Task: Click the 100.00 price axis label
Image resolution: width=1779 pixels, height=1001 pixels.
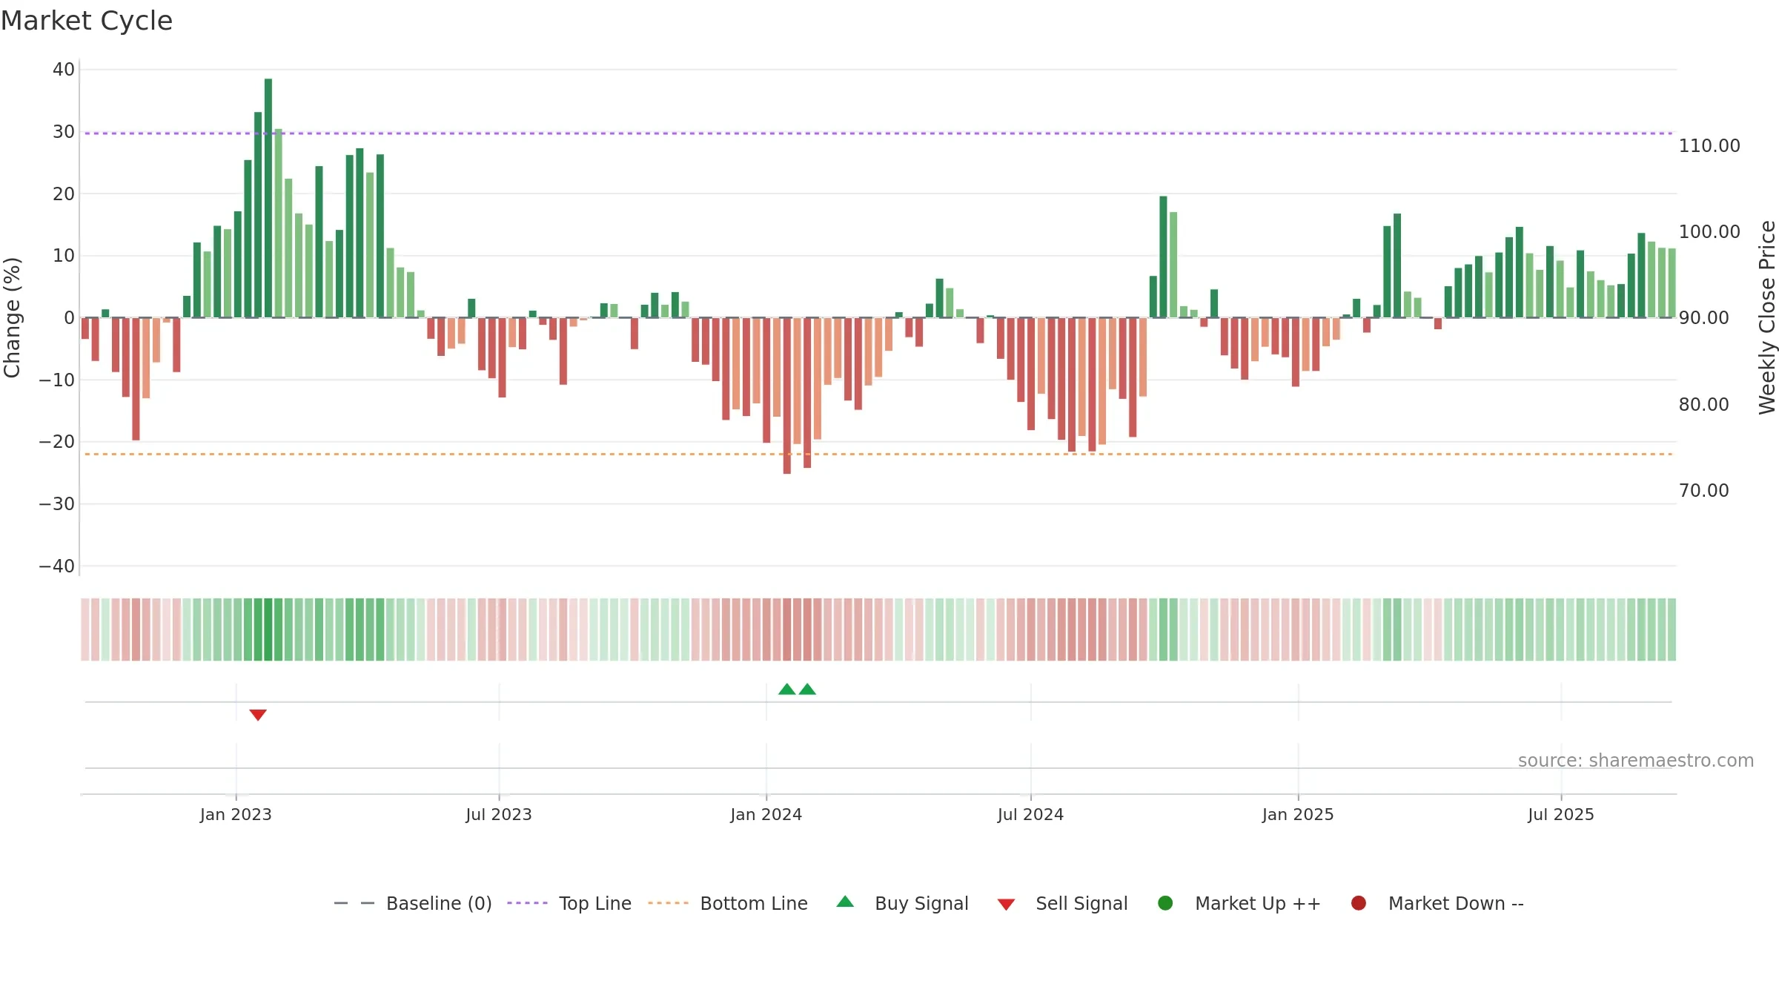Action: [1709, 232]
